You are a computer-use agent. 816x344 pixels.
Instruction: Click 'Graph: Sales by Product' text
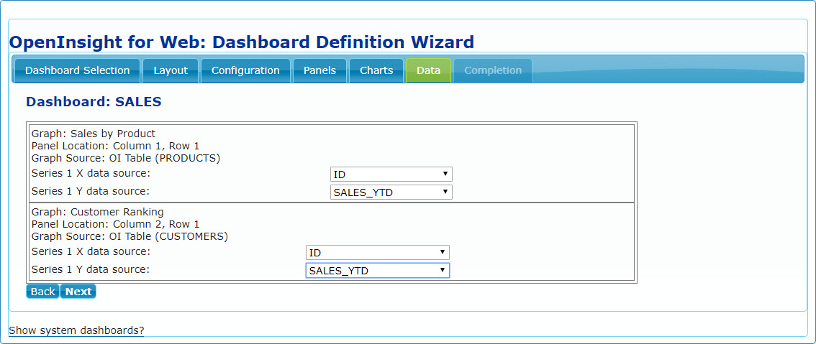tap(94, 134)
